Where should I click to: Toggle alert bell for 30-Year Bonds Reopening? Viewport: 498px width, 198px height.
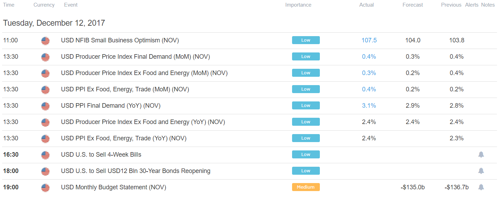[x=481, y=171]
